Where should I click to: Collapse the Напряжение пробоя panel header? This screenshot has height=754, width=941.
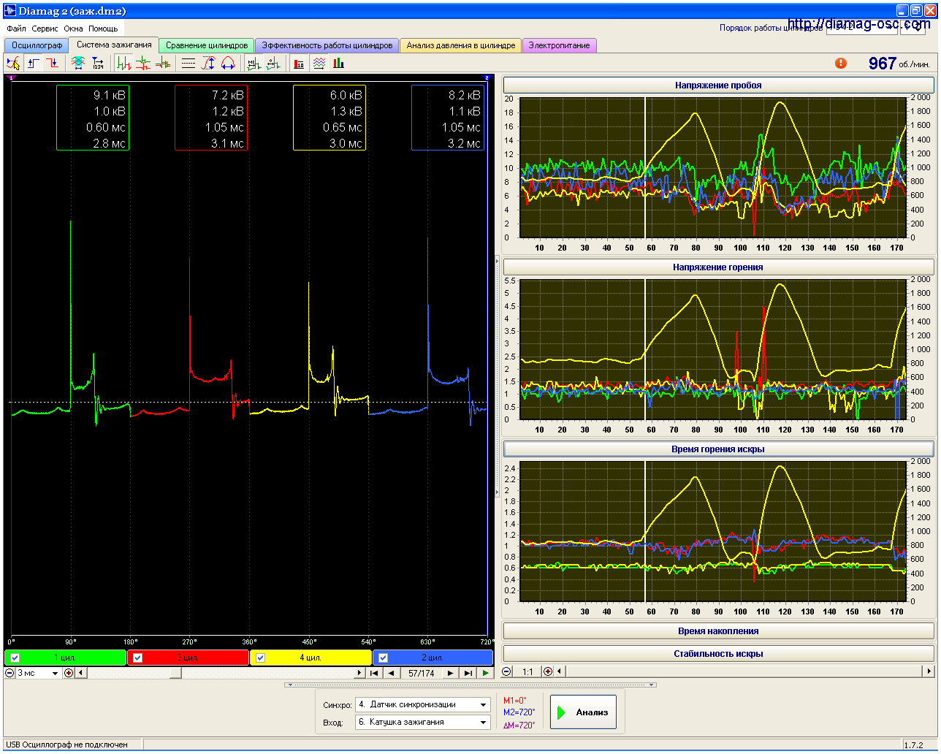click(718, 85)
